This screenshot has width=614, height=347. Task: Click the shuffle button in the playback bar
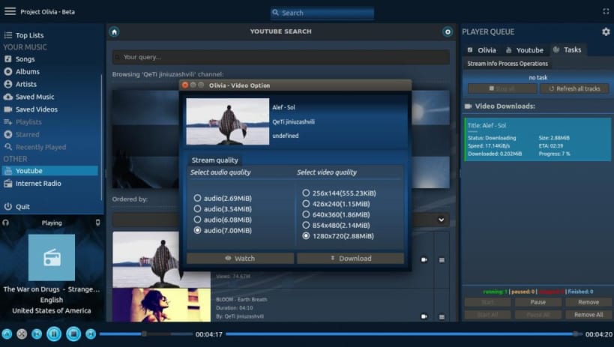(22, 334)
